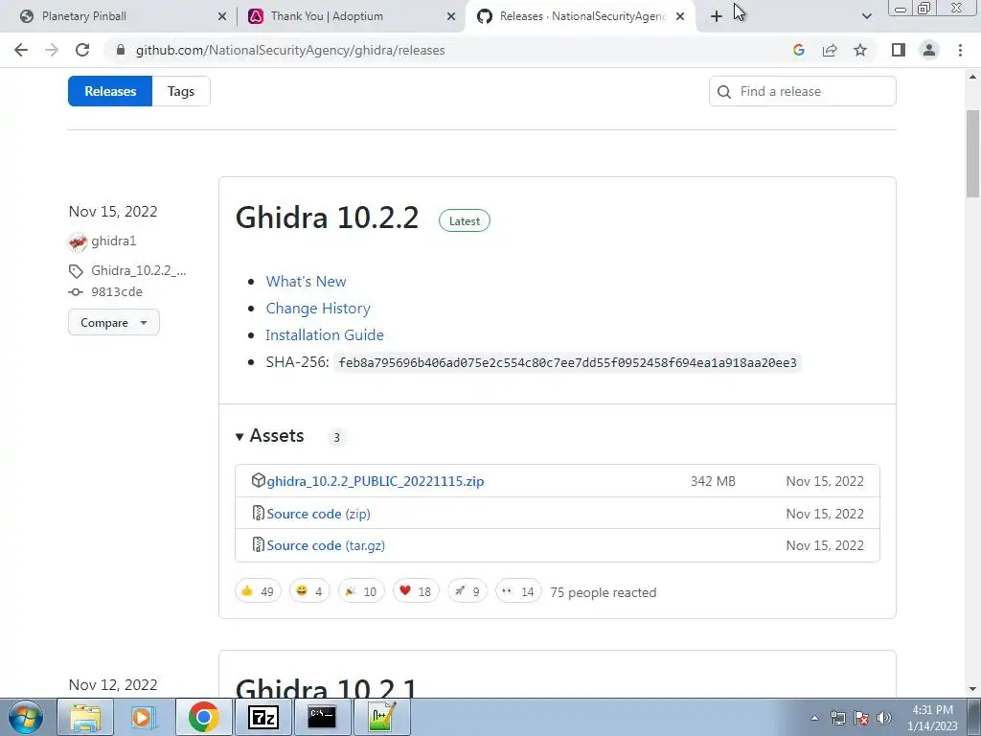Click the search magnifier icon
This screenshot has width=981, height=736.
click(x=724, y=92)
